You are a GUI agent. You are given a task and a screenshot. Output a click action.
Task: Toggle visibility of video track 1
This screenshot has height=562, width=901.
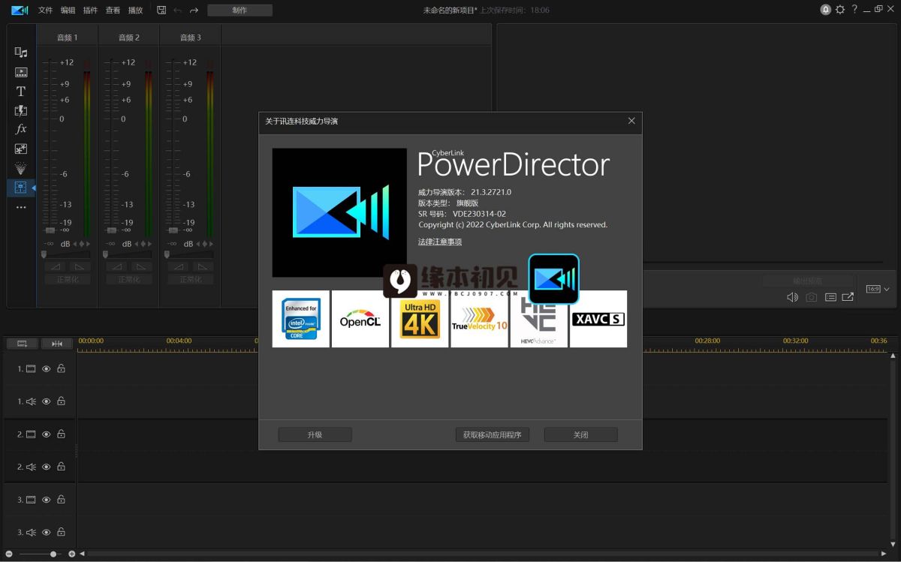point(46,369)
